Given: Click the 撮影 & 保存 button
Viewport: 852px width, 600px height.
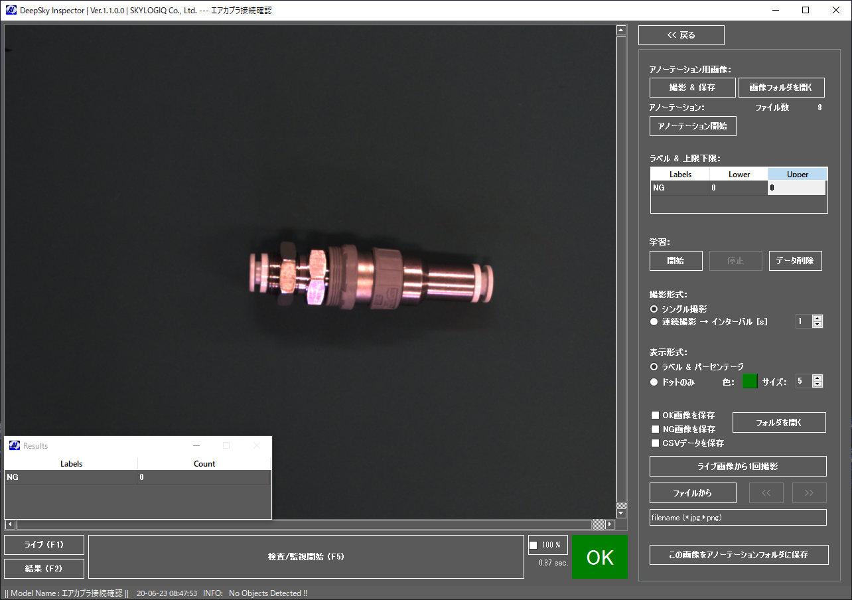Looking at the screenshot, I should [693, 88].
